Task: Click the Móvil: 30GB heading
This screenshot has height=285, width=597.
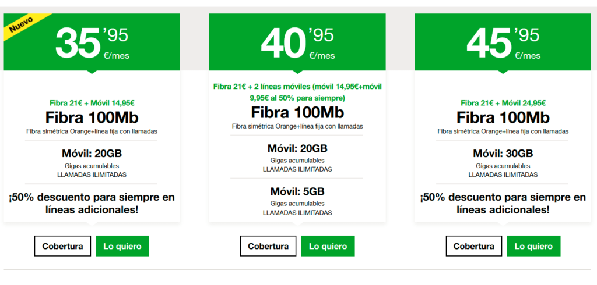Action: (x=503, y=154)
